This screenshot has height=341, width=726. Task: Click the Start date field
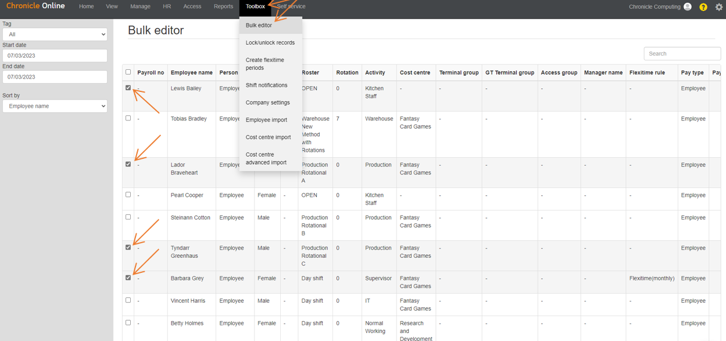55,56
